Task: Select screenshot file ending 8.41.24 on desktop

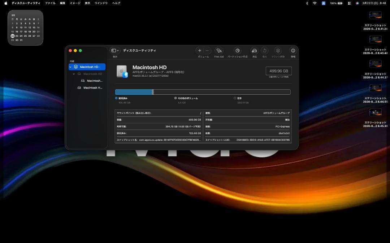Action: [x=375, y=21]
